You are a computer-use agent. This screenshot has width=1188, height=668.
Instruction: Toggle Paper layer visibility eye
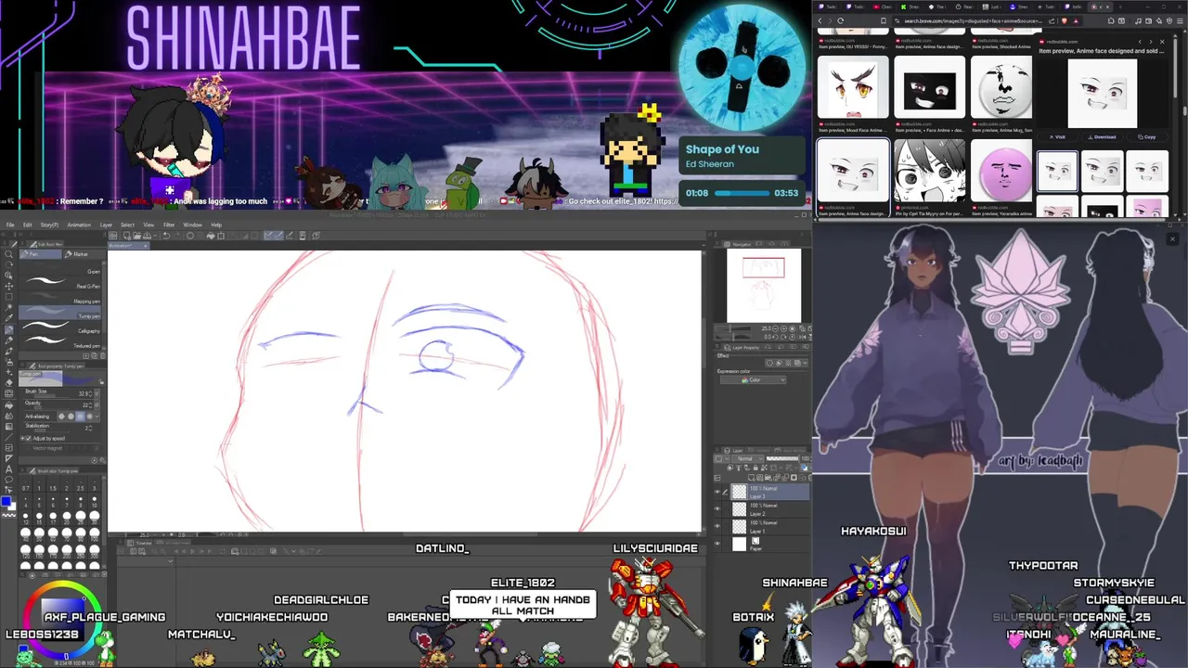pos(717,543)
